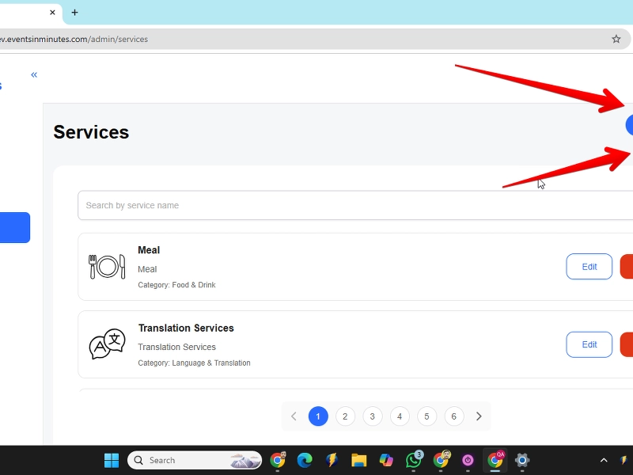The width and height of the screenshot is (633, 475).
Task: Bookmark this page with the star icon
Action: click(616, 39)
